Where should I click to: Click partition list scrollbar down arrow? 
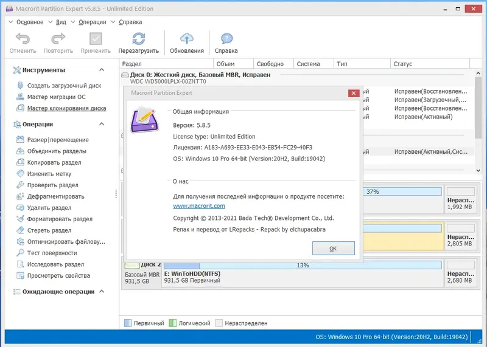[x=478, y=171]
